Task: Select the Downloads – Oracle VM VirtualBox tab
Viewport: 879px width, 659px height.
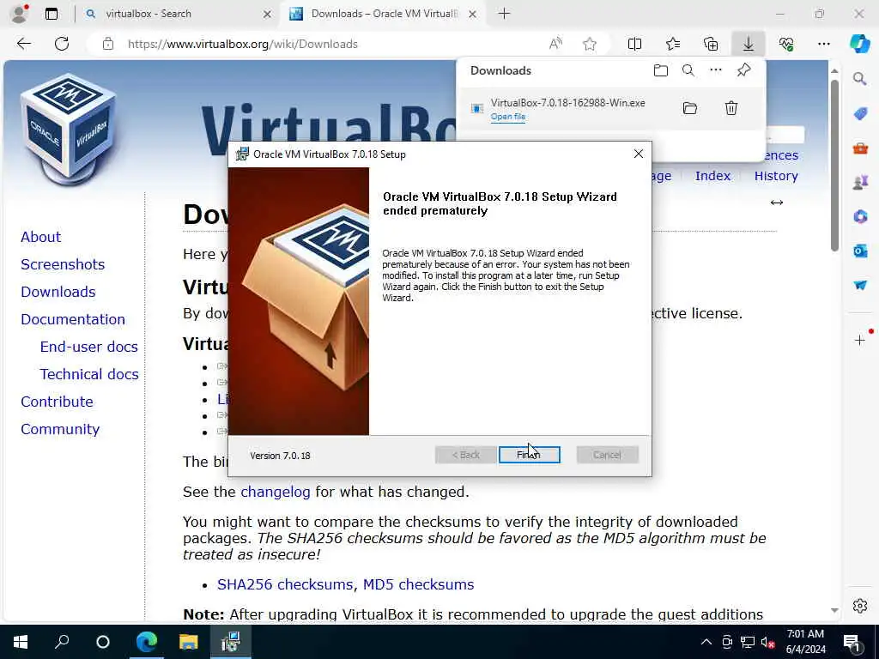Action: (384, 14)
